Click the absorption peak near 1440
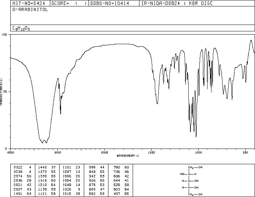Screen dimensions: 255x197 [157, 103]
